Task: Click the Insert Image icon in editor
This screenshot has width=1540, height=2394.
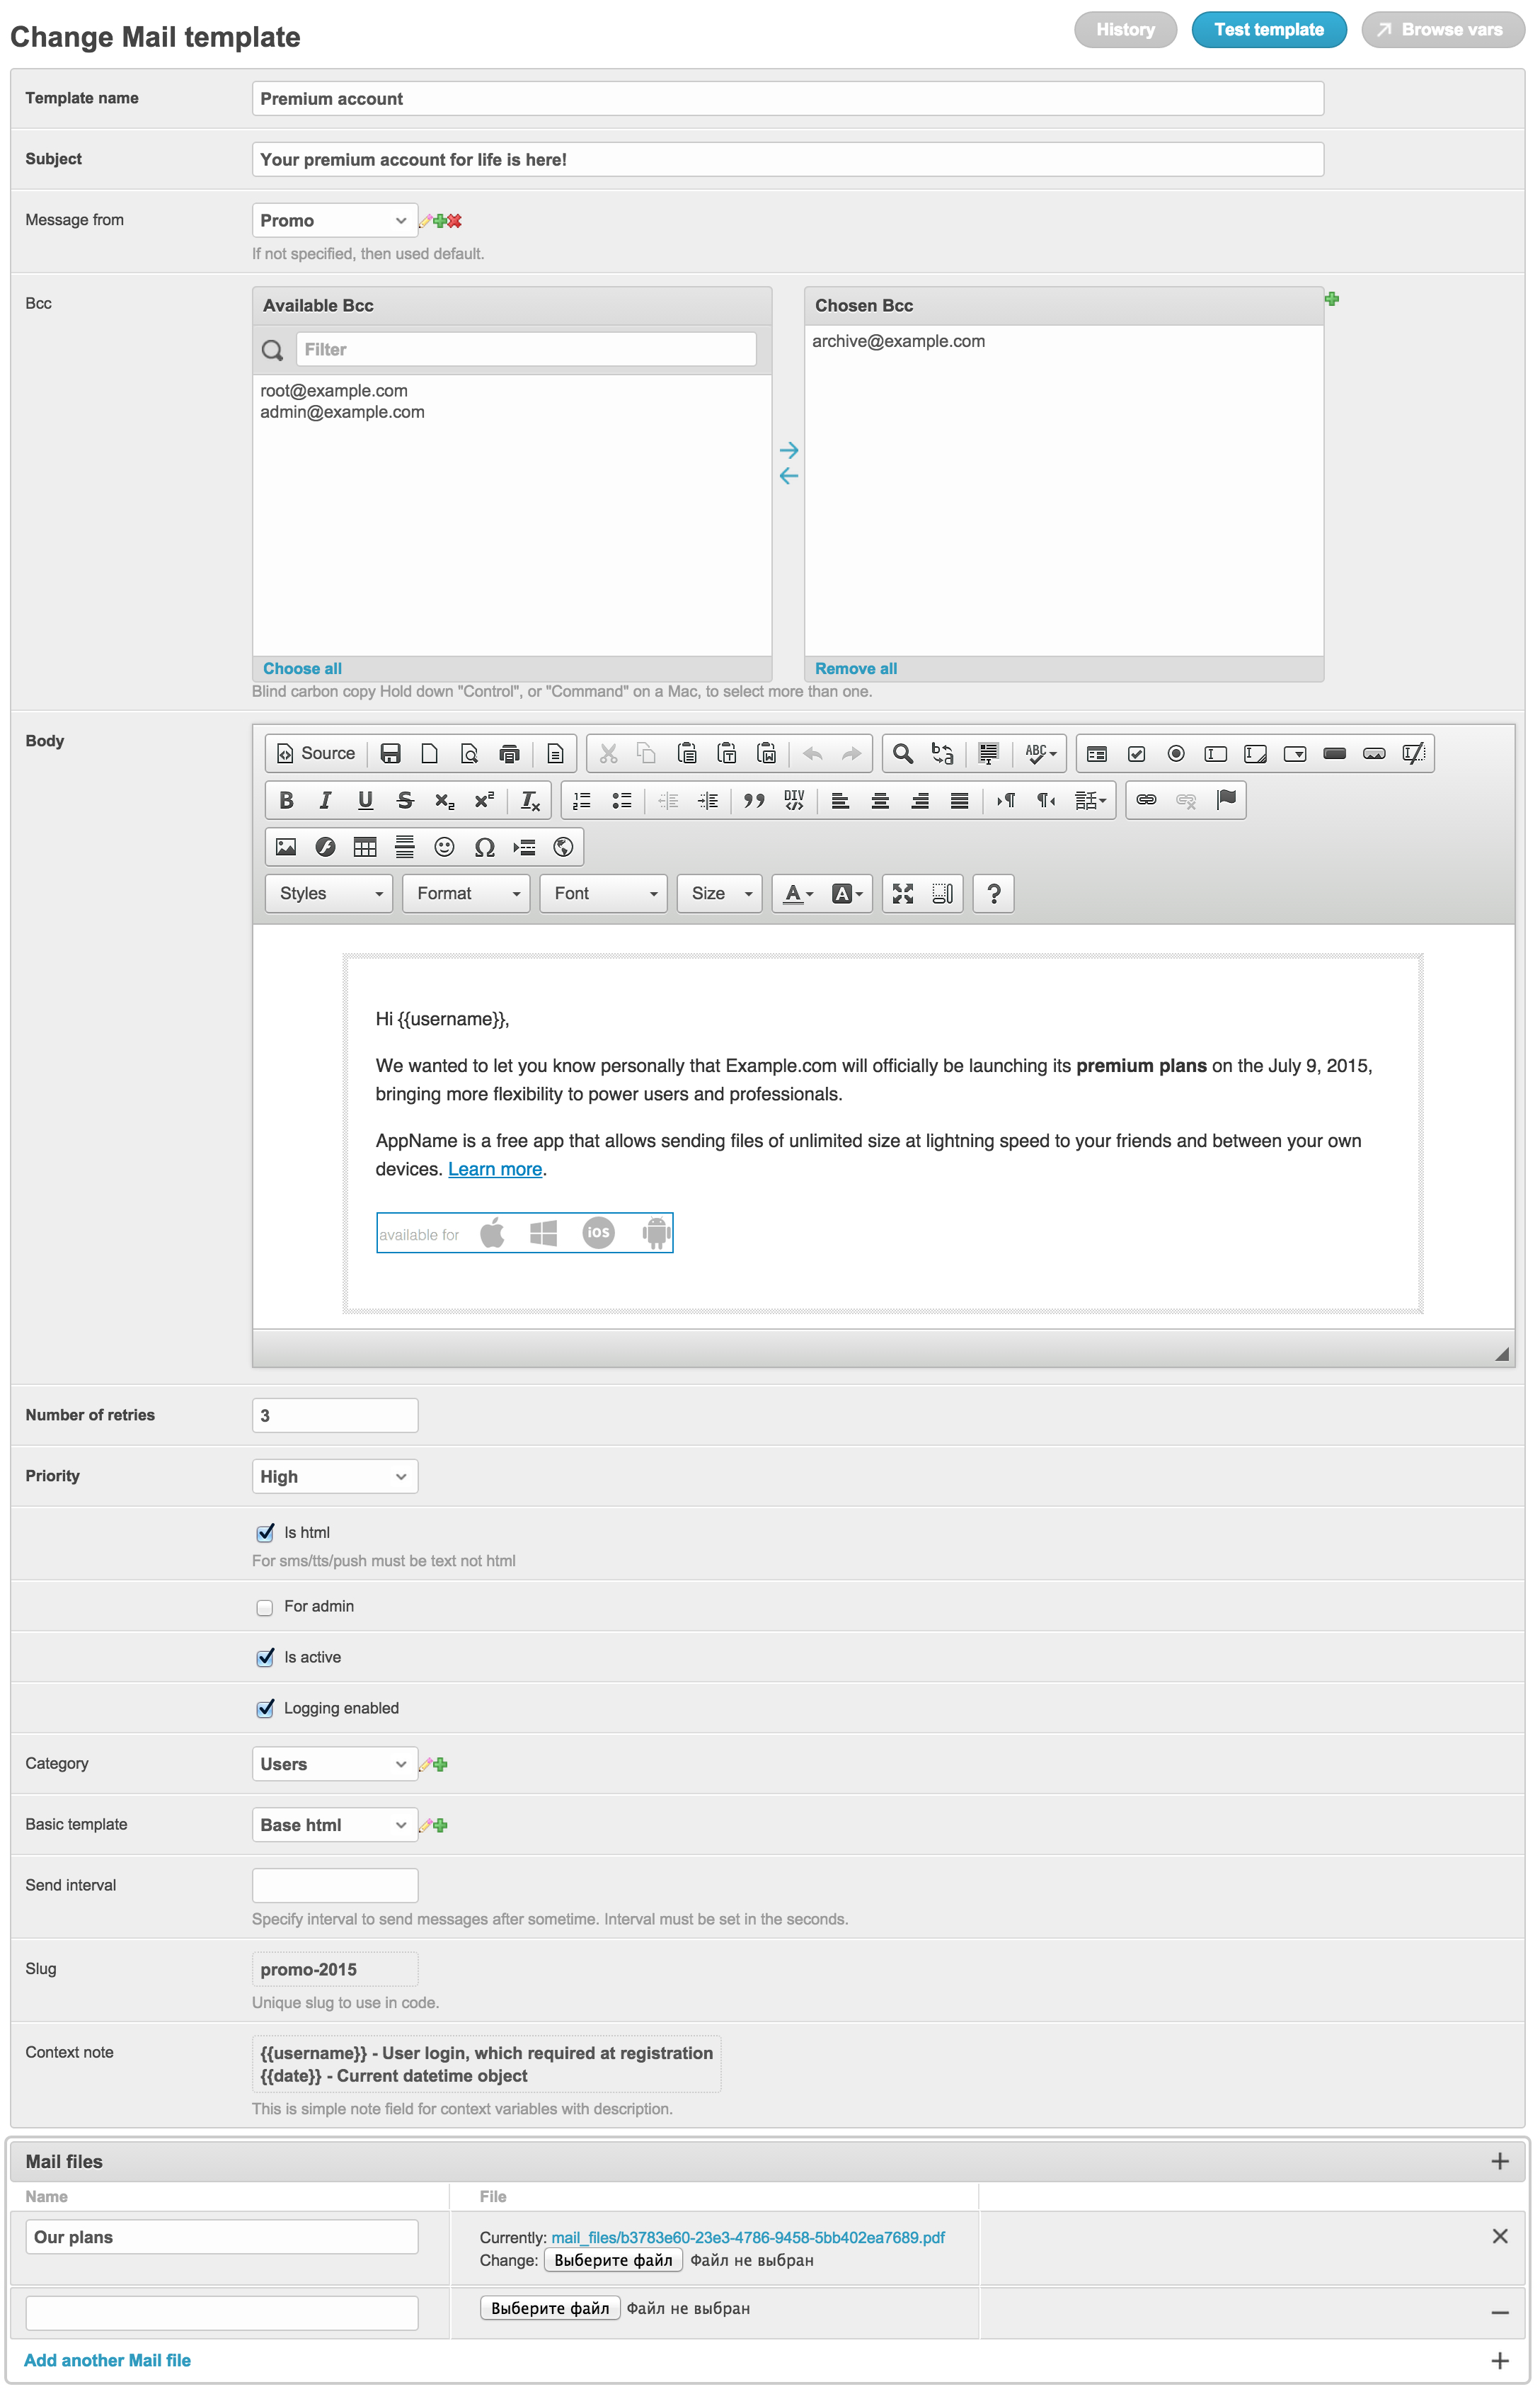Action: [286, 848]
